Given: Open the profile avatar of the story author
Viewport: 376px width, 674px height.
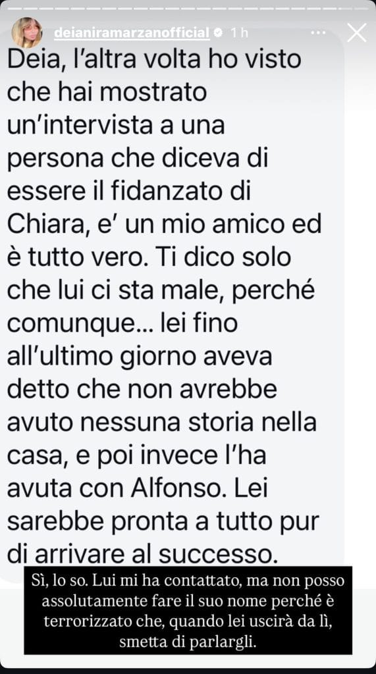Looking at the screenshot, I should pos(27,33).
